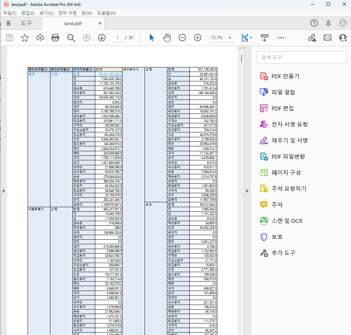Close the land.pdf tab
351x335 pixels.
(100, 23)
